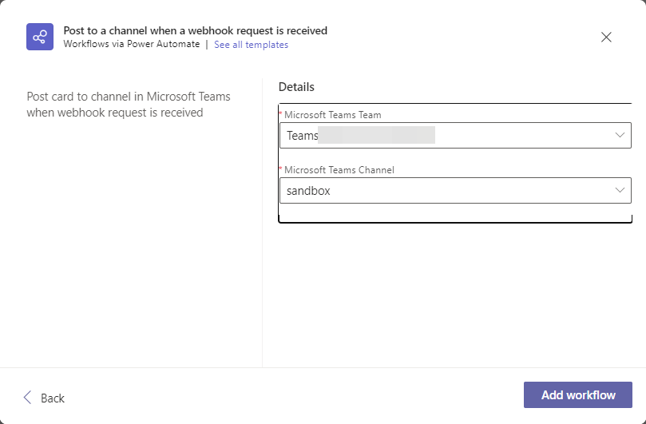Open the Microsoft Teams Team dropdown

pos(455,135)
